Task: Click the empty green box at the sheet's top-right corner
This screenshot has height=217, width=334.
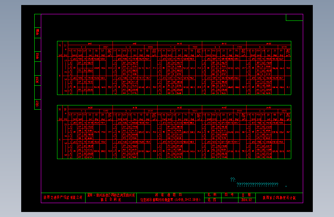Action: point(294,17)
